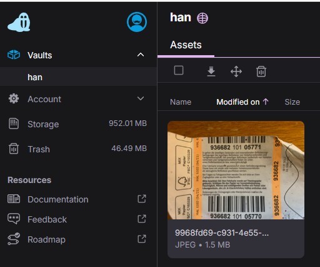
Task: Open the Trash page
Action: point(39,149)
